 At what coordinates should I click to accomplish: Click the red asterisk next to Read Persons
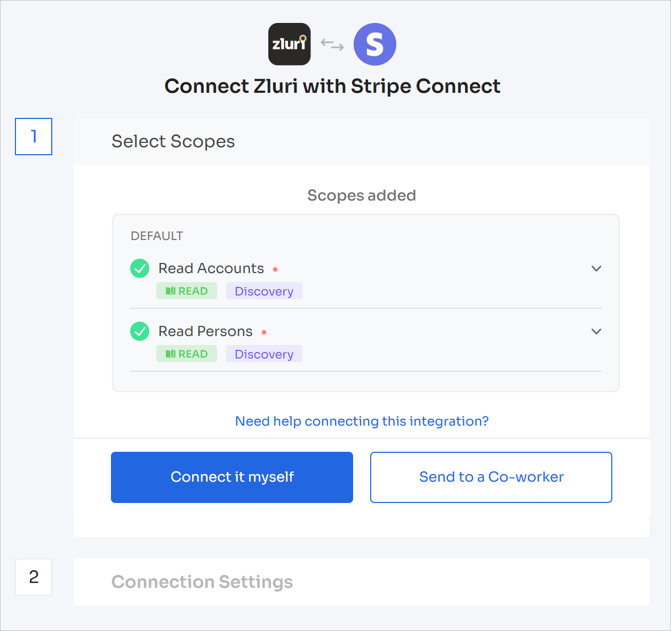[x=264, y=332]
